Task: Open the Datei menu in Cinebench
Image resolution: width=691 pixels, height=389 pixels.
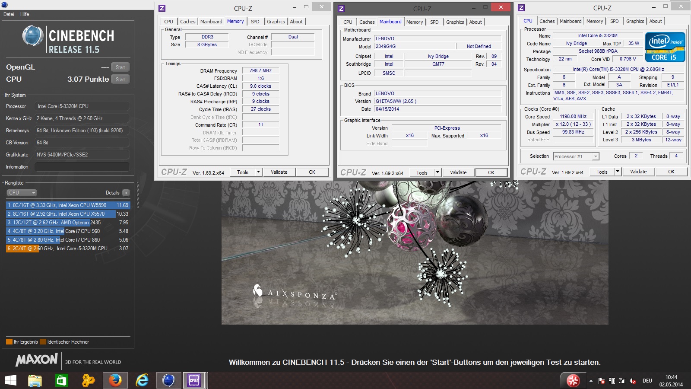Action: 9,14
